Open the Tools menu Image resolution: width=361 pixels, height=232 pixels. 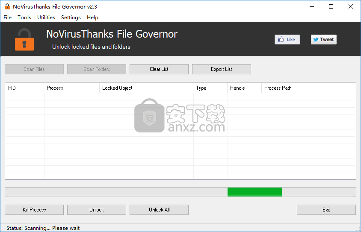24,18
